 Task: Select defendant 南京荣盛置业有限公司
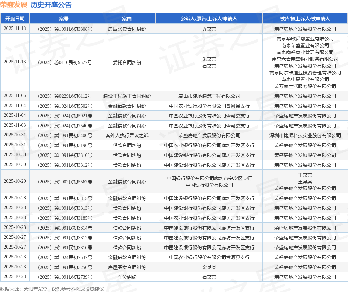305,45
